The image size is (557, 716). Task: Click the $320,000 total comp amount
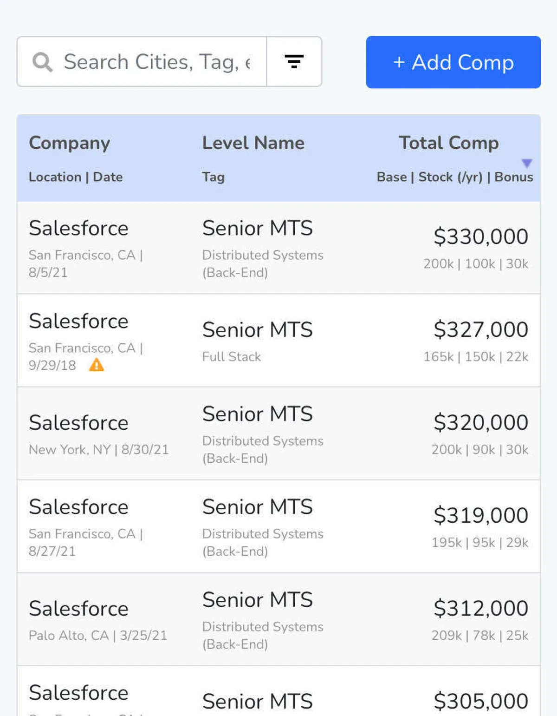[480, 422]
